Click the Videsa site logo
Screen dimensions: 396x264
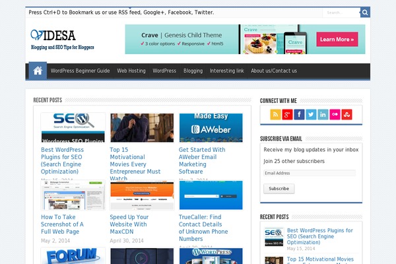62,40
